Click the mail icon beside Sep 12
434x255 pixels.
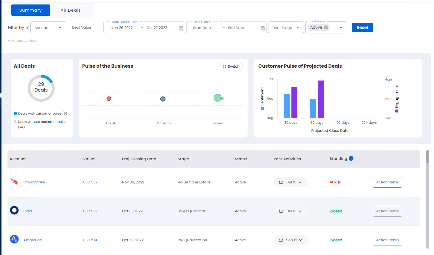coord(281,240)
